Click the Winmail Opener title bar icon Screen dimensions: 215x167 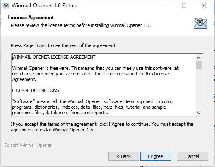click(x=6, y=6)
